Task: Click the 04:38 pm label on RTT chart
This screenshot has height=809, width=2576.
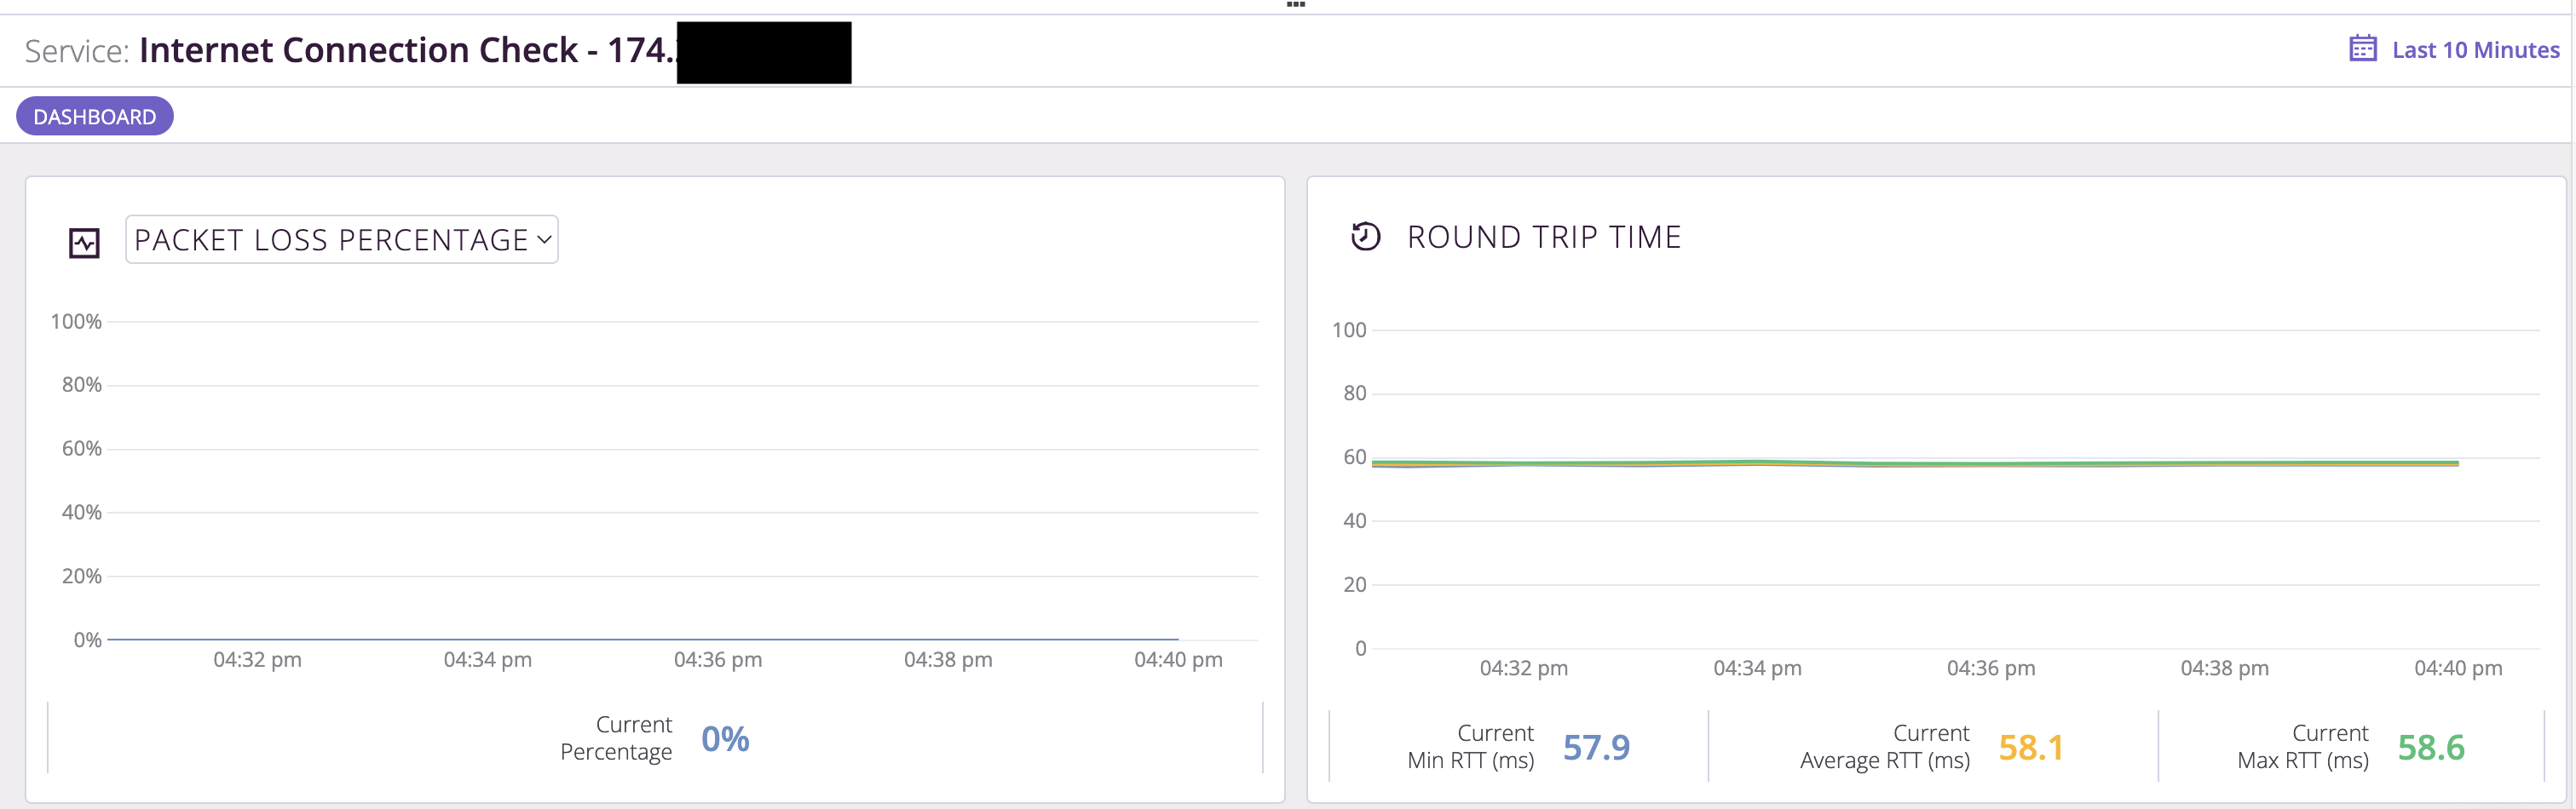Action: coord(2224,668)
